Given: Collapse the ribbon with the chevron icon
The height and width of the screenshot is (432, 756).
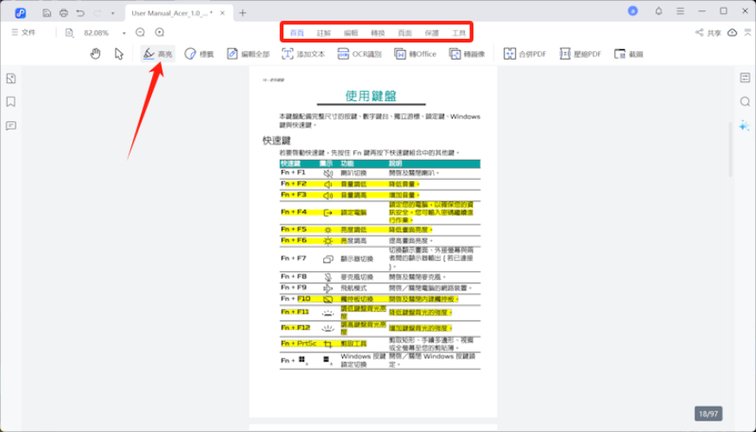Looking at the screenshot, I should click(x=748, y=33).
